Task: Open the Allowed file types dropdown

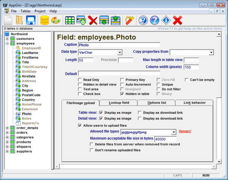Action: pos(174,132)
